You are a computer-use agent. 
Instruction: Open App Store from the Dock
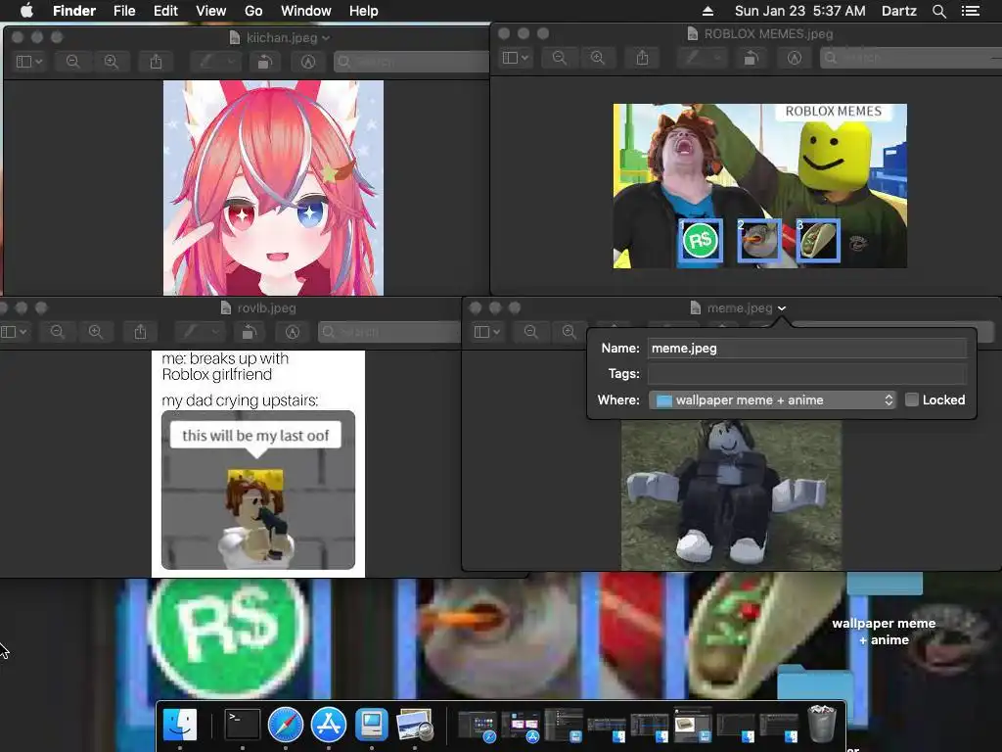(x=329, y=725)
